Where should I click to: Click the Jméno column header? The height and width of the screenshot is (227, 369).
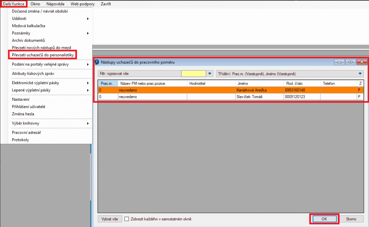pos(259,84)
